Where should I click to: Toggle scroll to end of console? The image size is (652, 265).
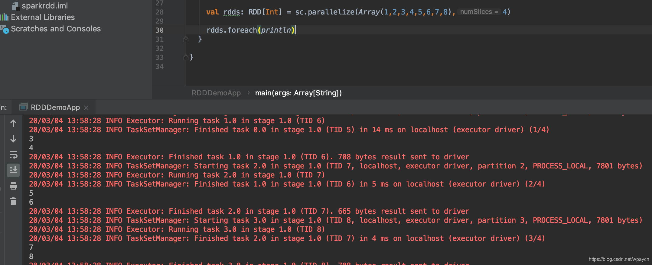pyautogui.click(x=13, y=170)
